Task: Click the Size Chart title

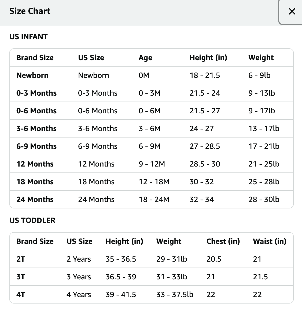Action: click(x=30, y=11)
